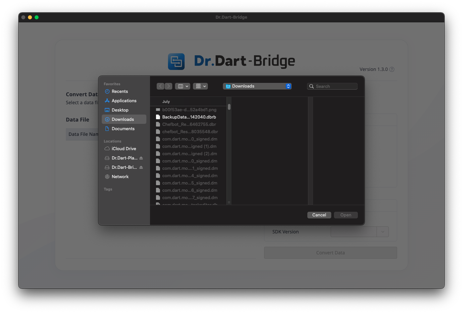Expand the SDK Version dropdown

tap(383, 232)
